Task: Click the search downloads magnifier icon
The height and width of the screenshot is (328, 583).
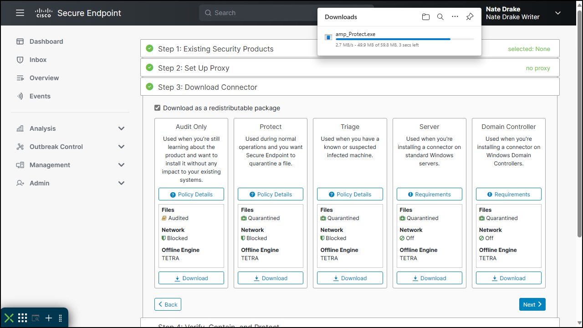Action: point(440,17)
